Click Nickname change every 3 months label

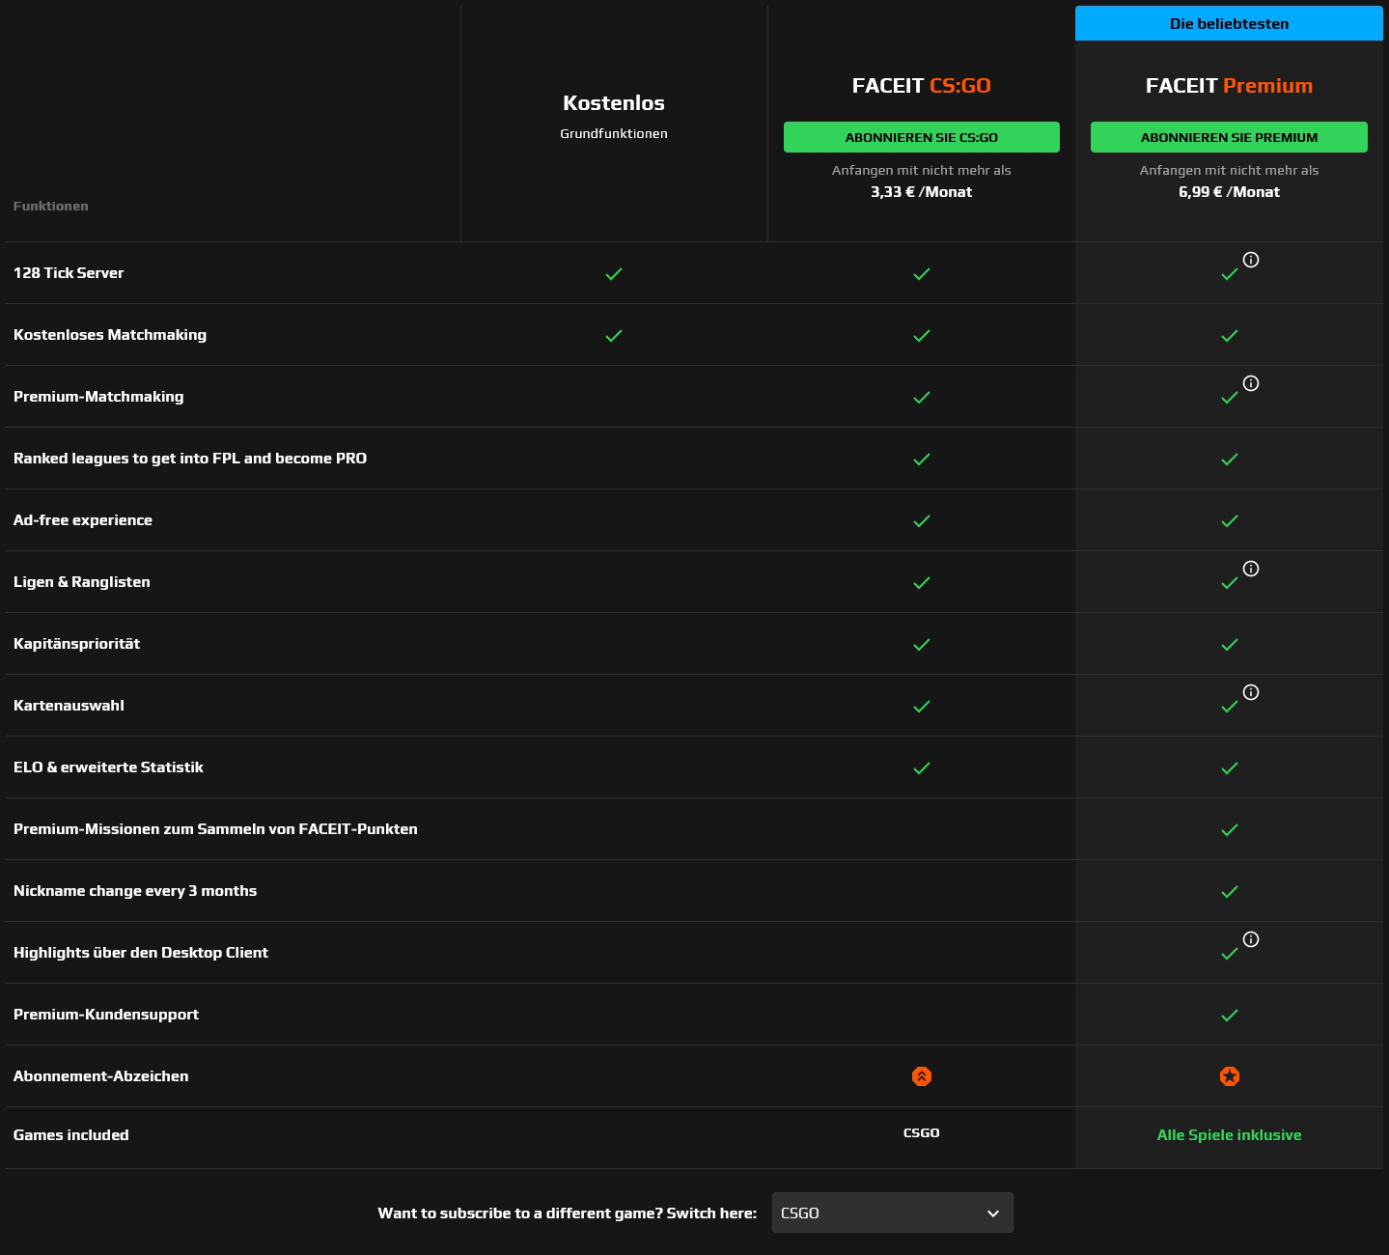point(135,891)
